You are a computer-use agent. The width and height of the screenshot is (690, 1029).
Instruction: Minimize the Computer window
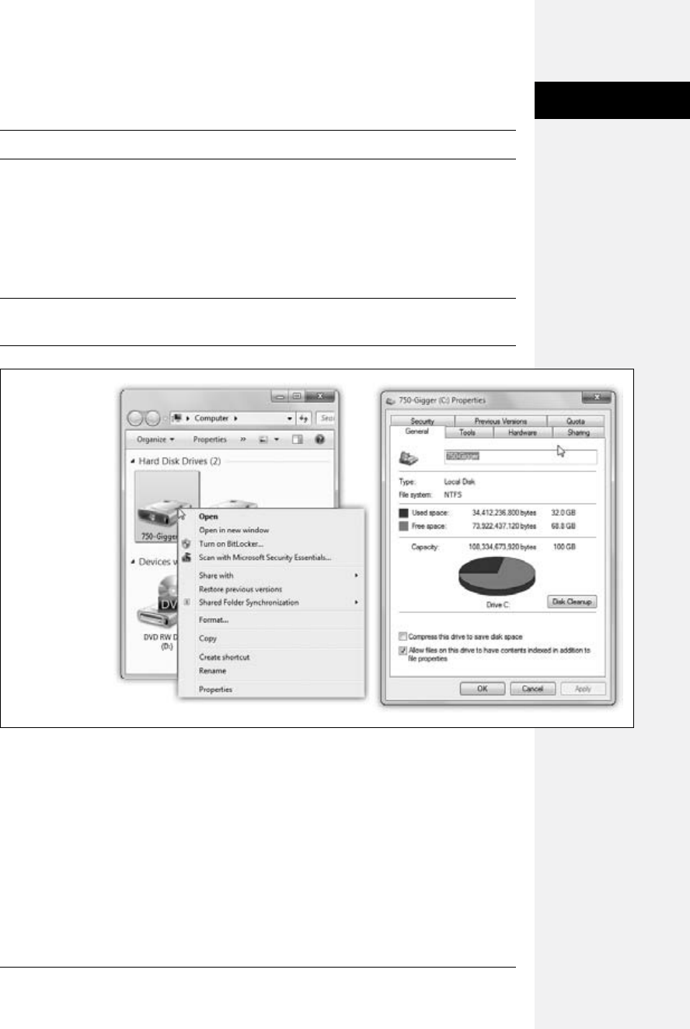[x=278, y=396]
